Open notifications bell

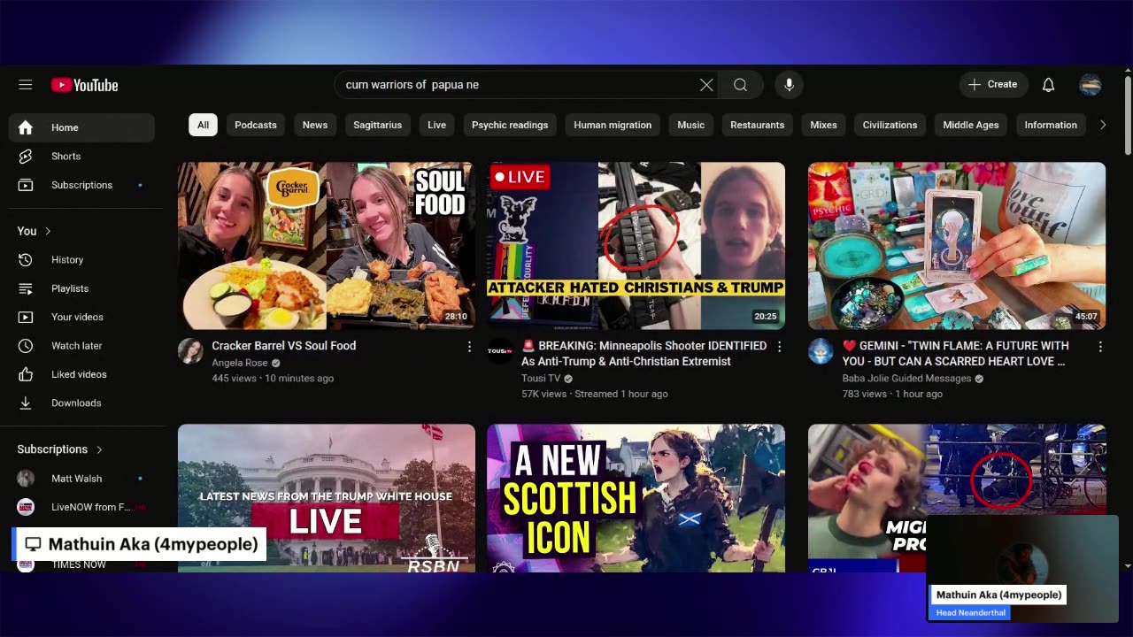(1048, 85)
